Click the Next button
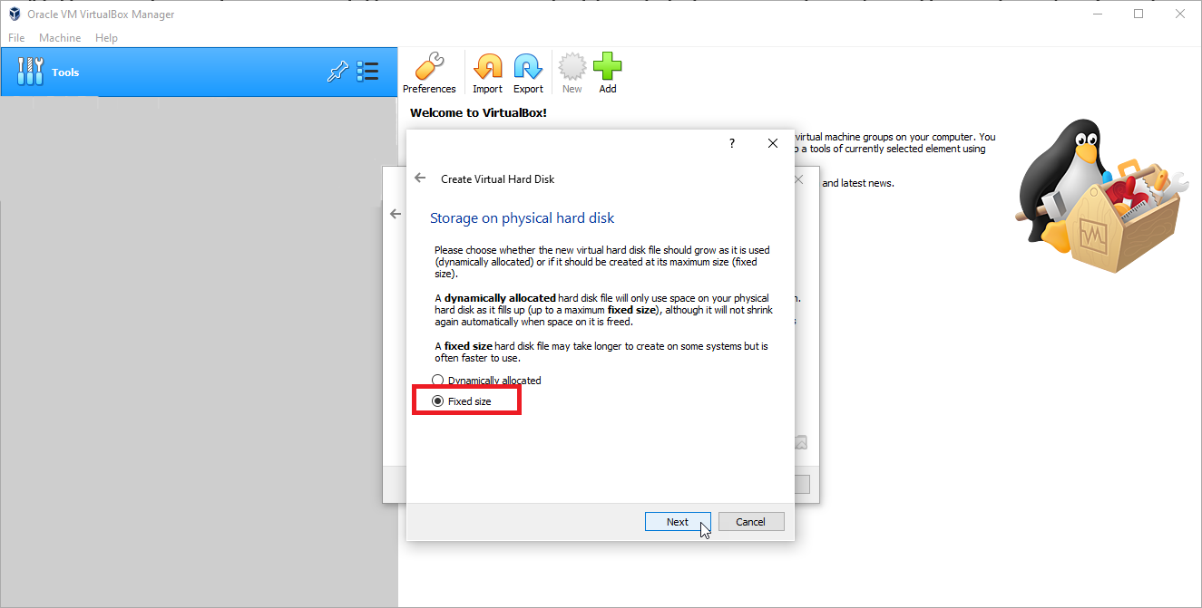Screen dimensions: 1202x608 (678, 522)
